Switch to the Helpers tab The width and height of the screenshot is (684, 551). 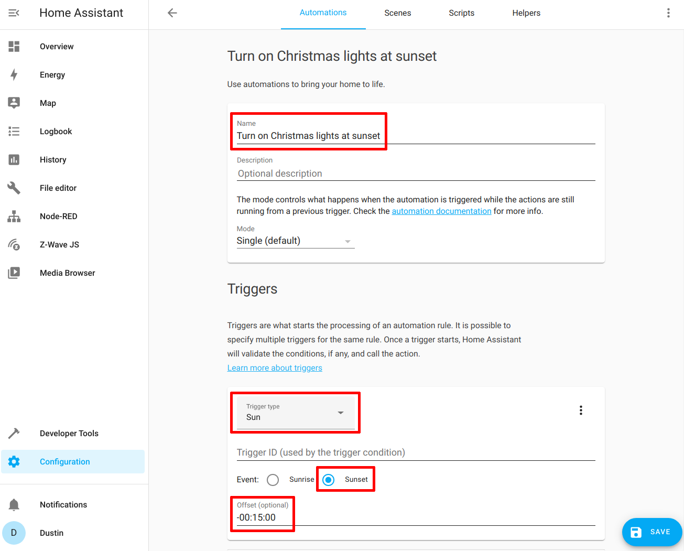pyautogui.click(x=526, y=13)
